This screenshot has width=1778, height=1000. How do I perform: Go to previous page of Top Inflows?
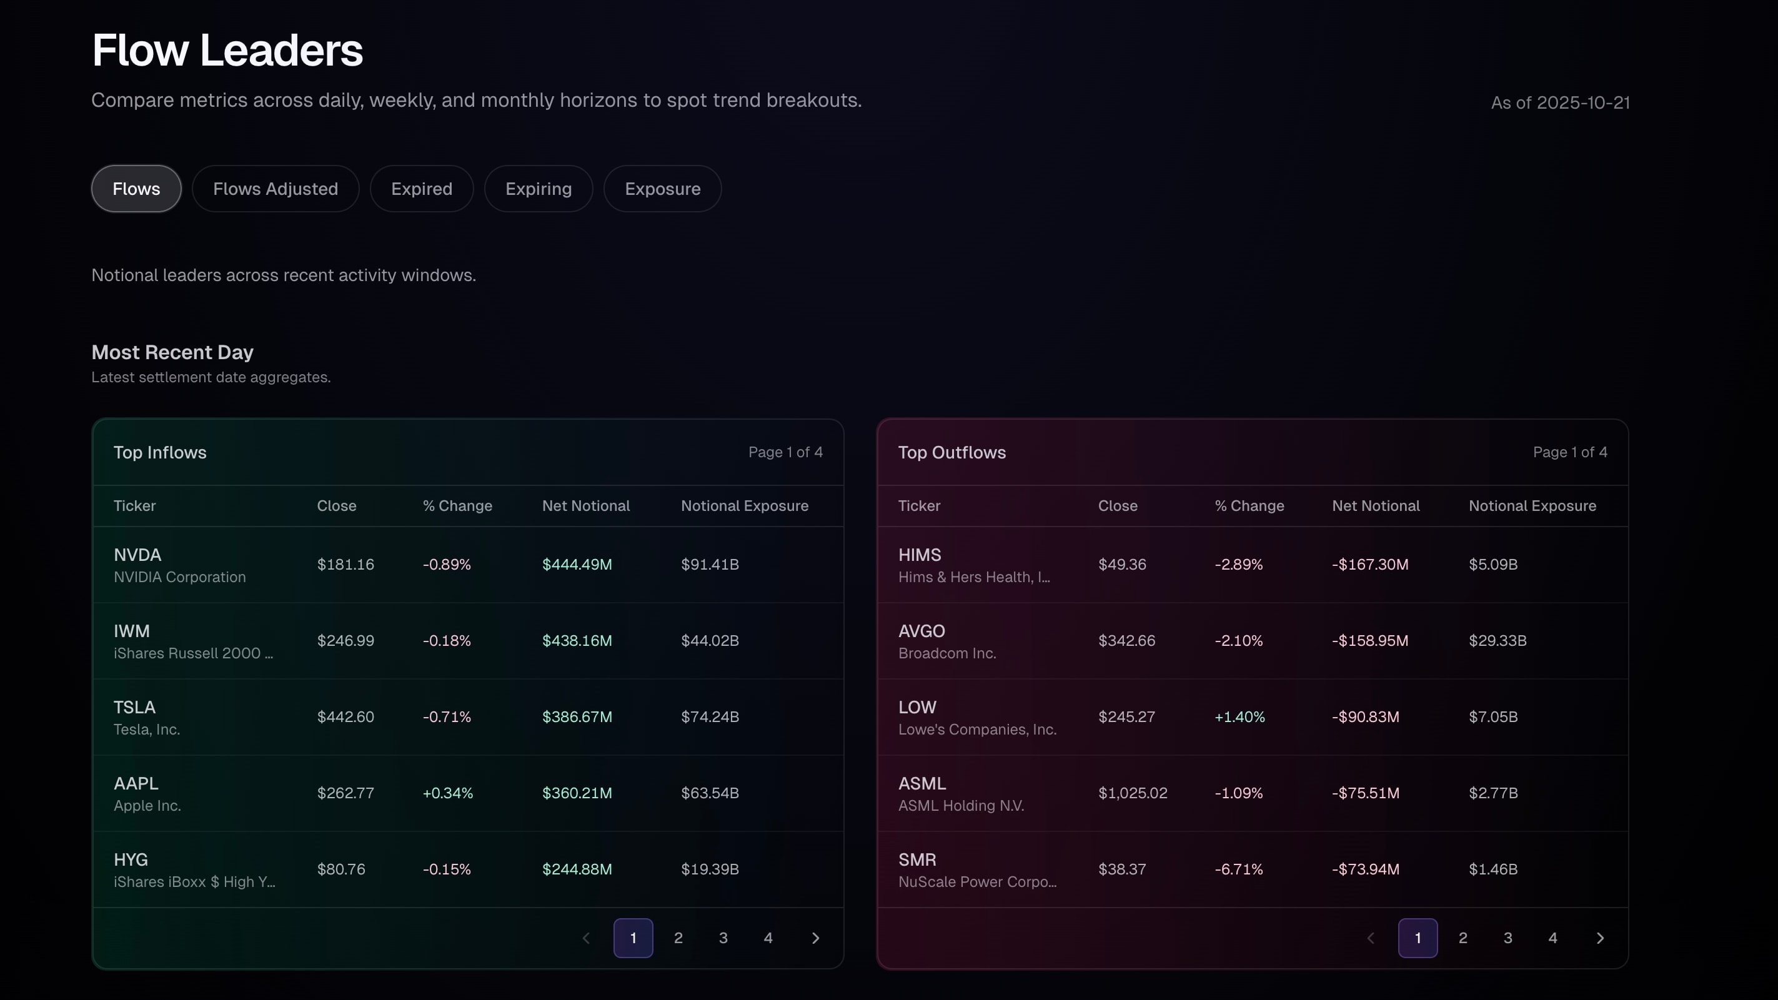click(x=587, y=938)
